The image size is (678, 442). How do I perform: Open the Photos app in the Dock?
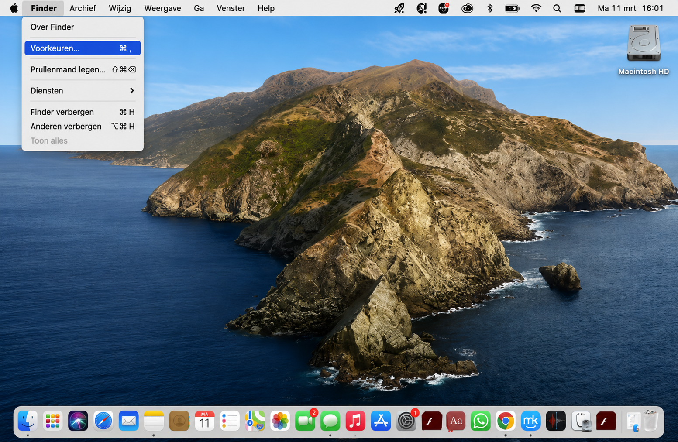pyautogui.click(x=280, y=421)
